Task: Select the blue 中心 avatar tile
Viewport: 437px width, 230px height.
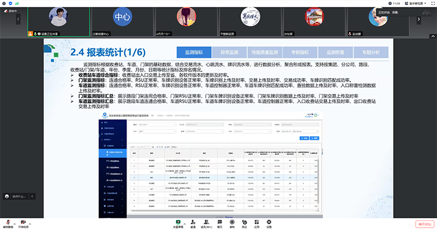Action: (x=123, y=22)
